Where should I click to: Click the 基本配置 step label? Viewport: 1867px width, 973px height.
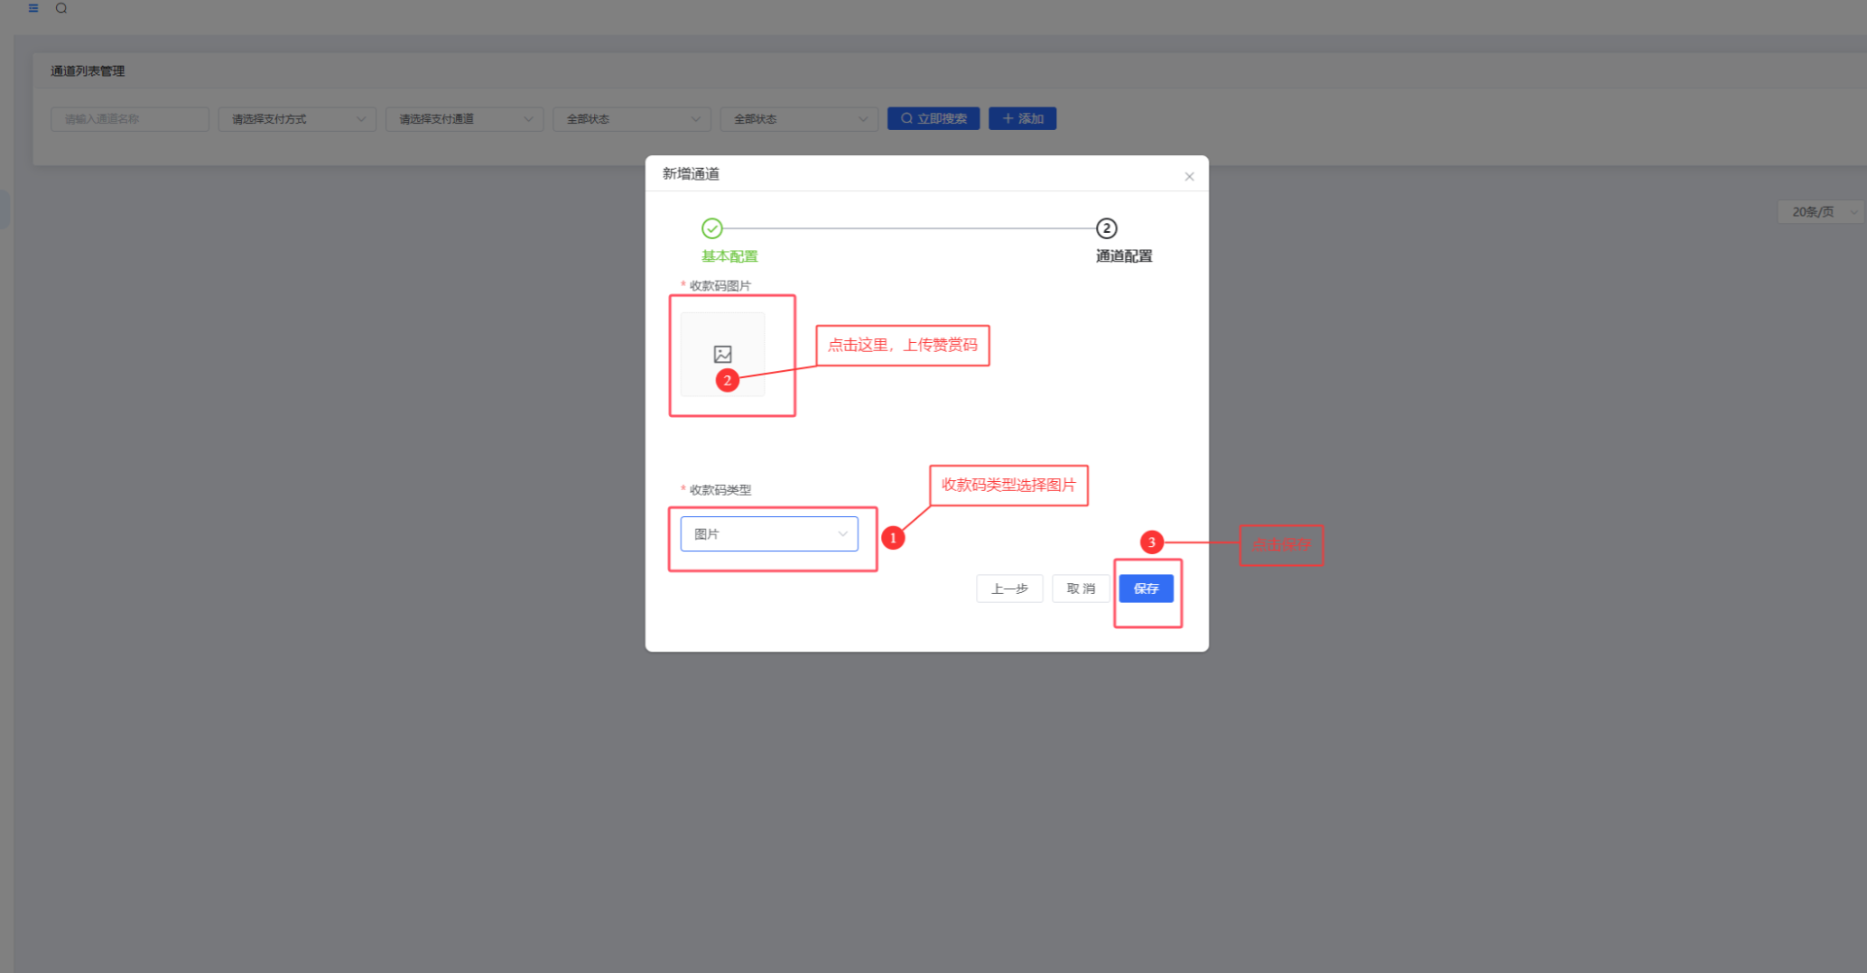729,256
